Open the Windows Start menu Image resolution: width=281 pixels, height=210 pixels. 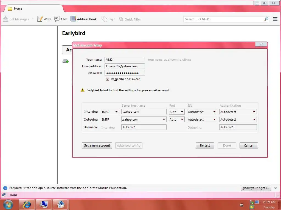pyautogui.click(x=8, y=205)
